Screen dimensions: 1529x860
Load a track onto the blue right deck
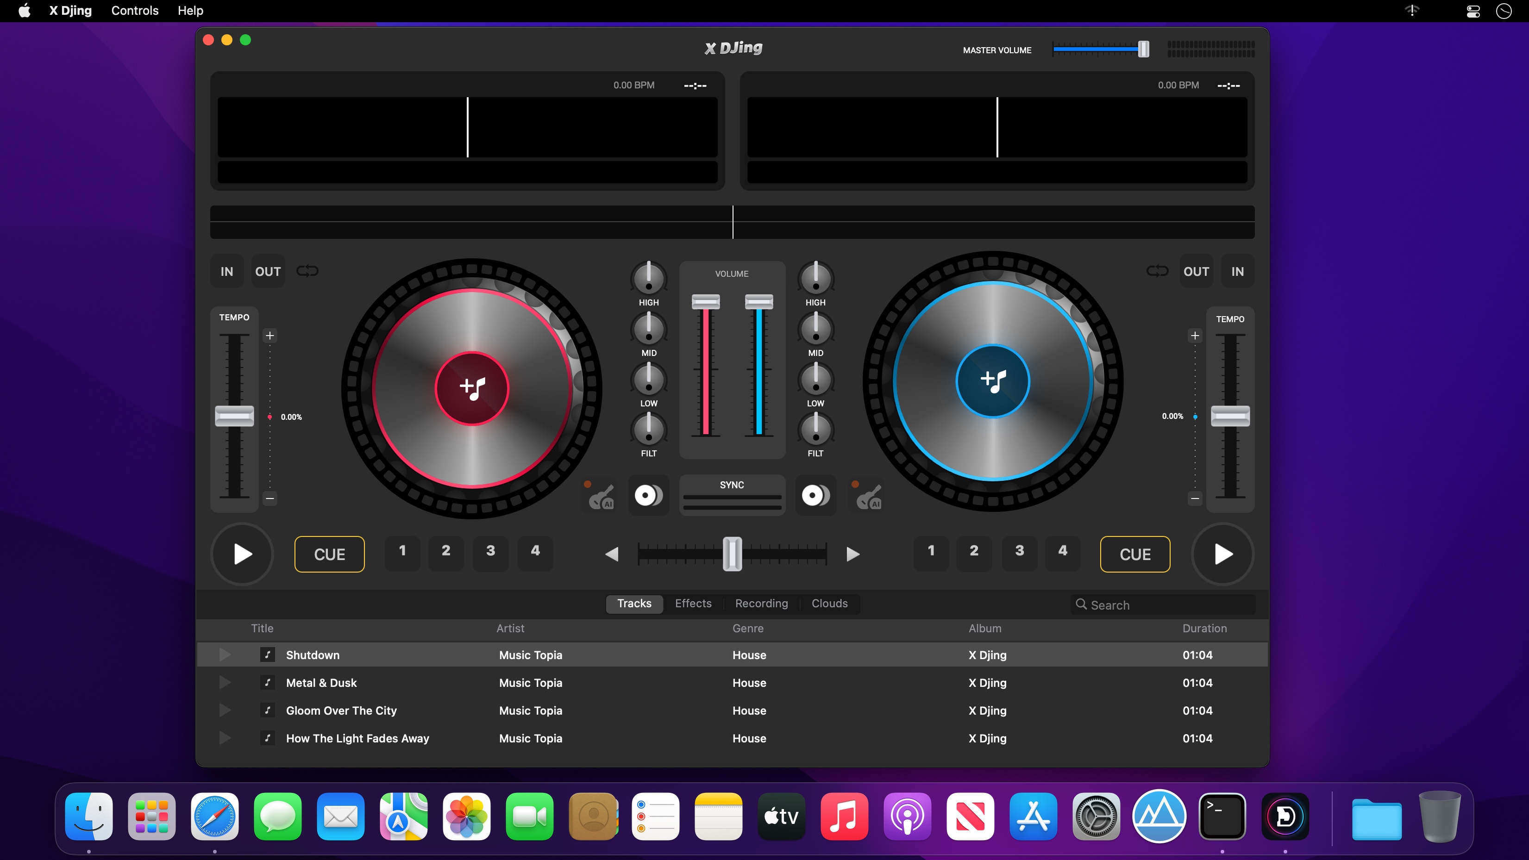point(993,381)
